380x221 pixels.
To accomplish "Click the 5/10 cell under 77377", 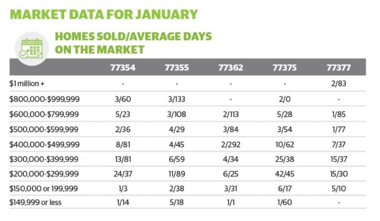I will pos(339,189).
